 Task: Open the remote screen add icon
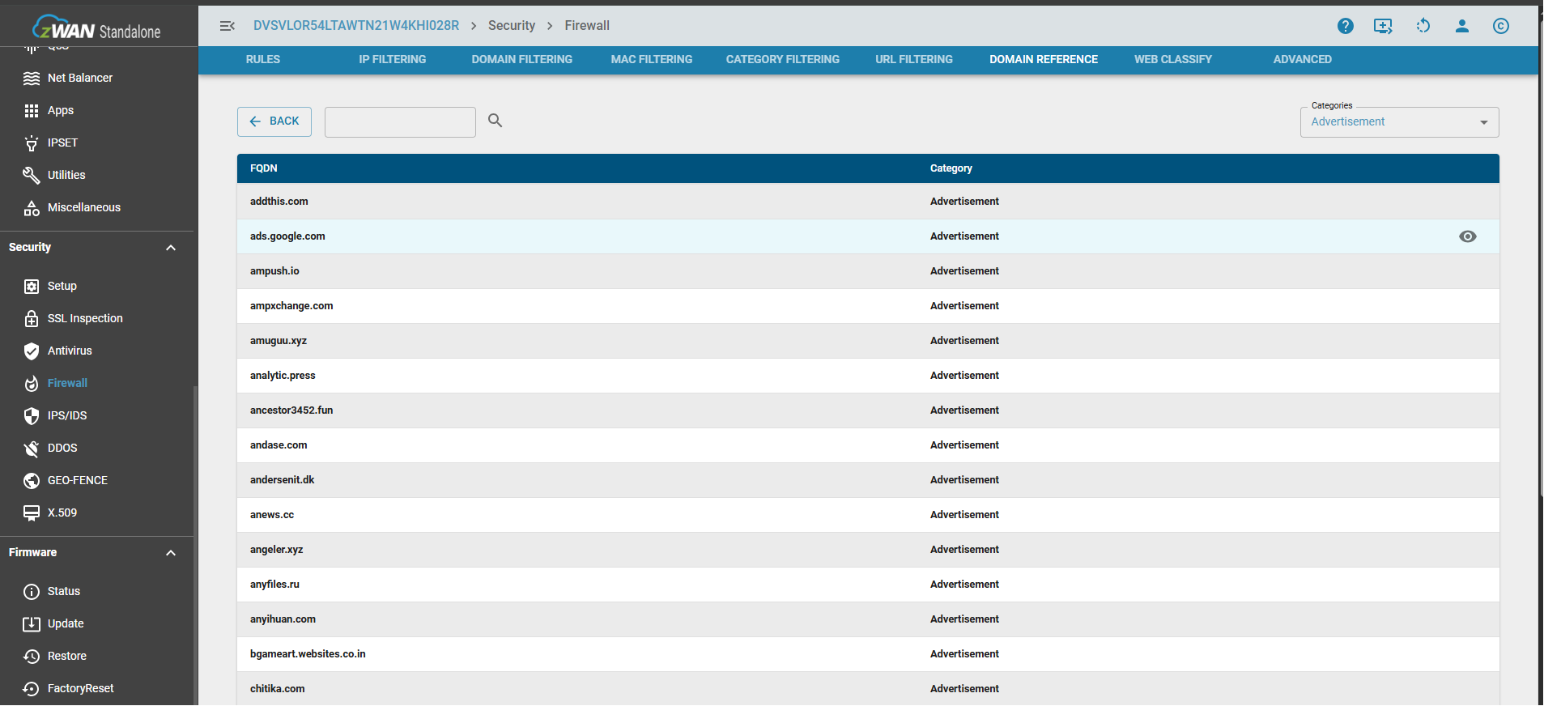click(1383, 26)
